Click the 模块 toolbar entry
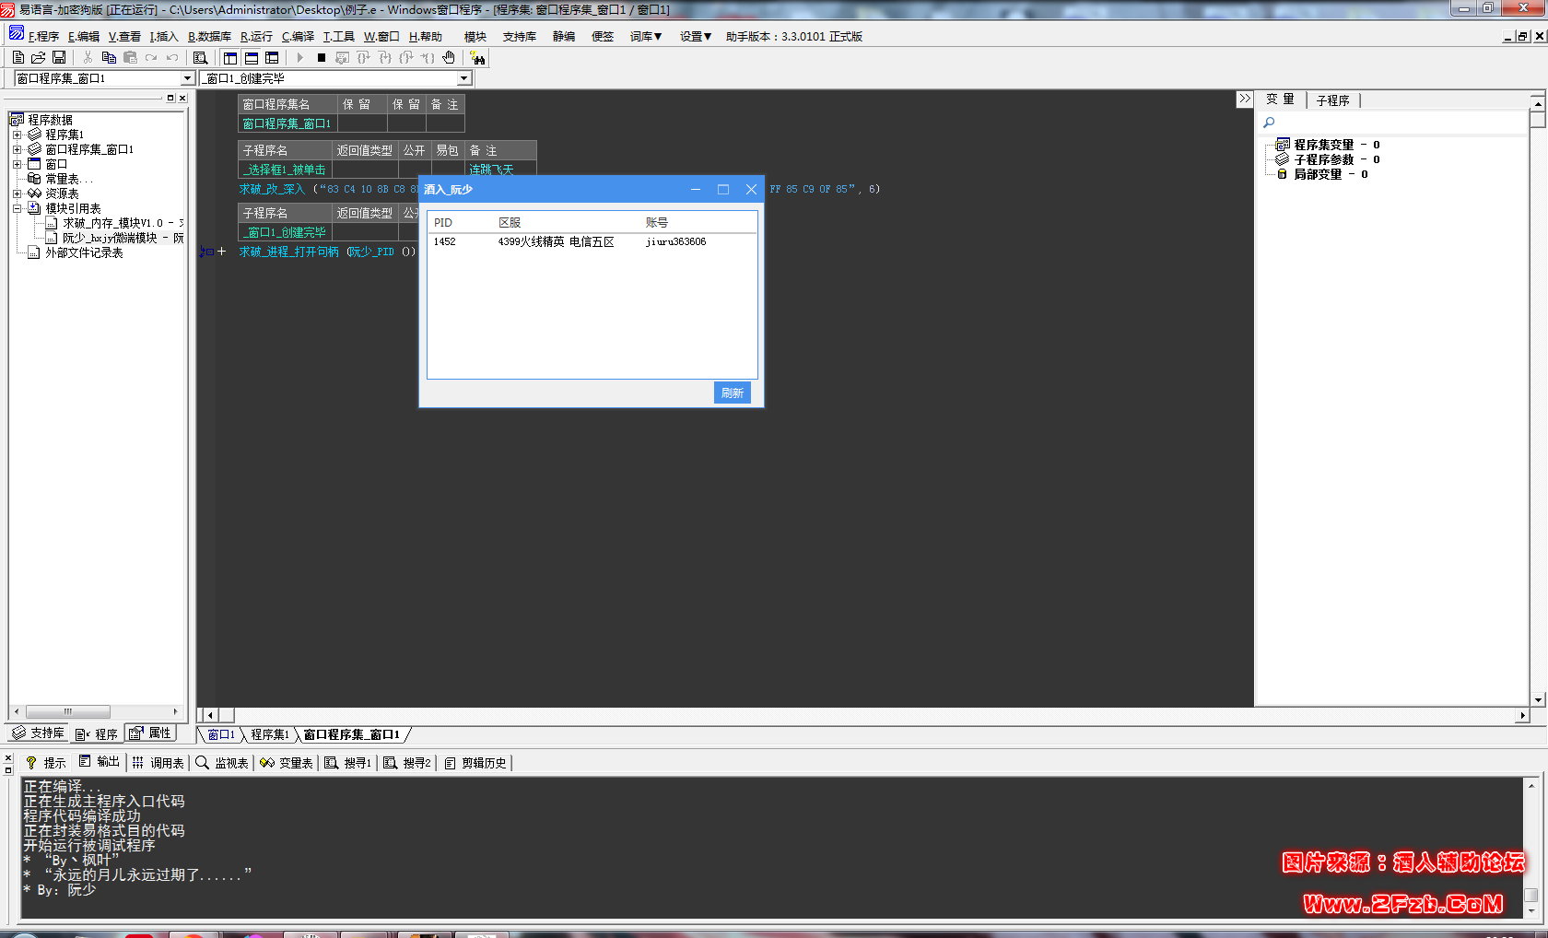The height and width of the screenshot is (938, 1548). (475, 37)
